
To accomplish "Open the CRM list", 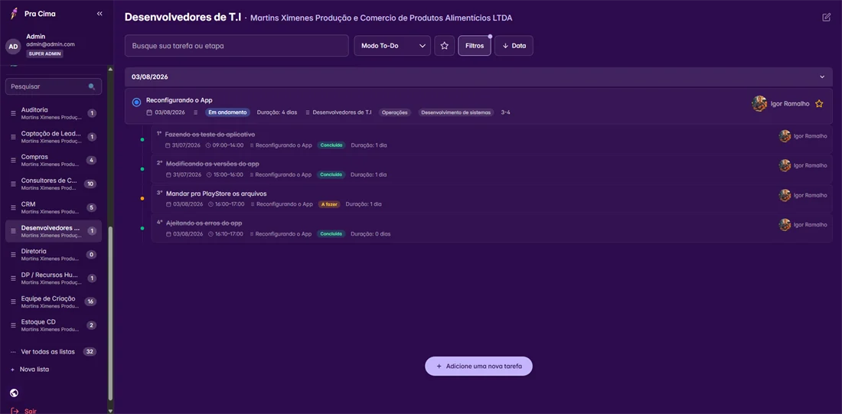I will point(53,208).
